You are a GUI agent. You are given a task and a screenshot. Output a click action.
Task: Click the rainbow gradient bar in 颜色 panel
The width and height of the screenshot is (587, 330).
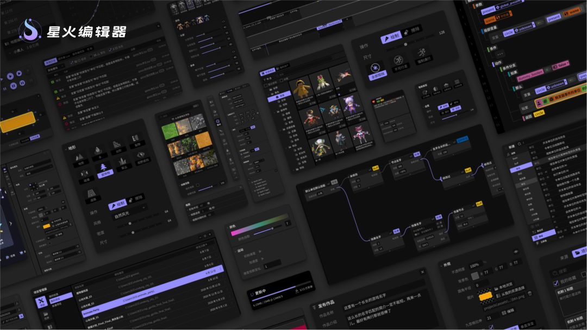pyautogui.click(x=260, y=224)
